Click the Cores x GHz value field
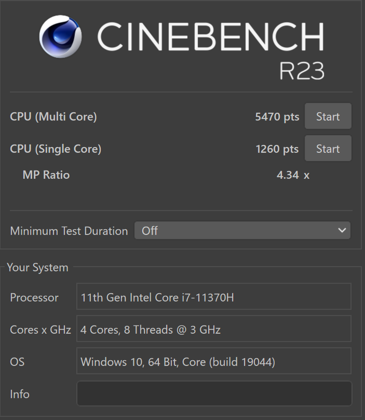Viewport: 365px width, 420px height. tap(214, 329)
